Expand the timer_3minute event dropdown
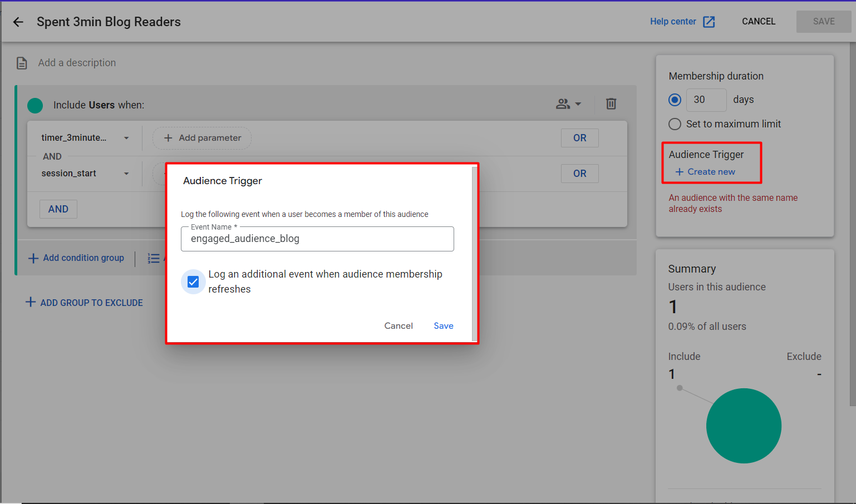The width and height of the screenshot is (856, 504). point(126,138)
